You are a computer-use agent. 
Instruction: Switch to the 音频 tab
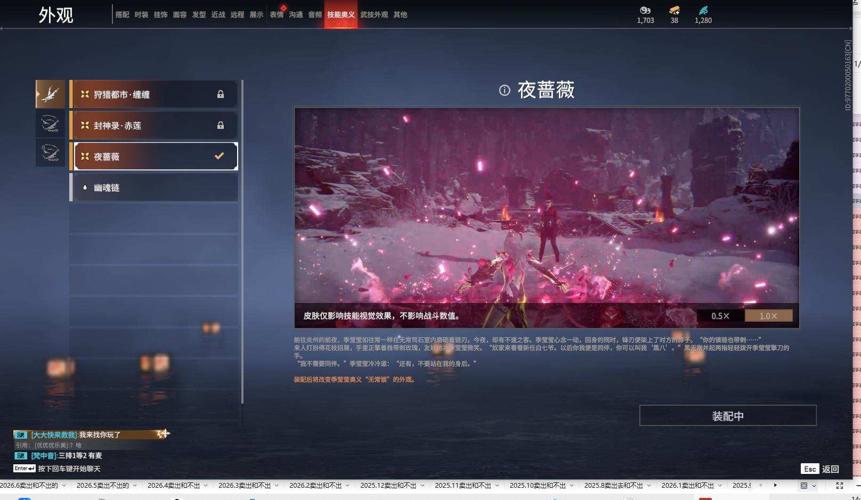(315, 14)
